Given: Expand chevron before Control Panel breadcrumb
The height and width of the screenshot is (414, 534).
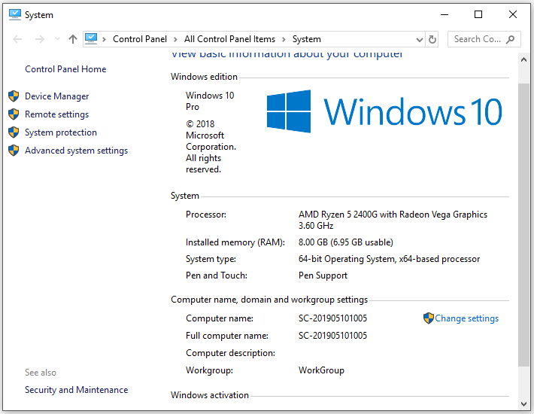Looking at the screenshot, I should coord(105,40).
